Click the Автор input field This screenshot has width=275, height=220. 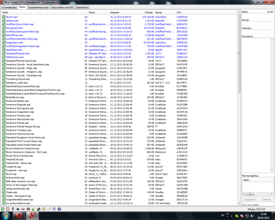(258, 23)
